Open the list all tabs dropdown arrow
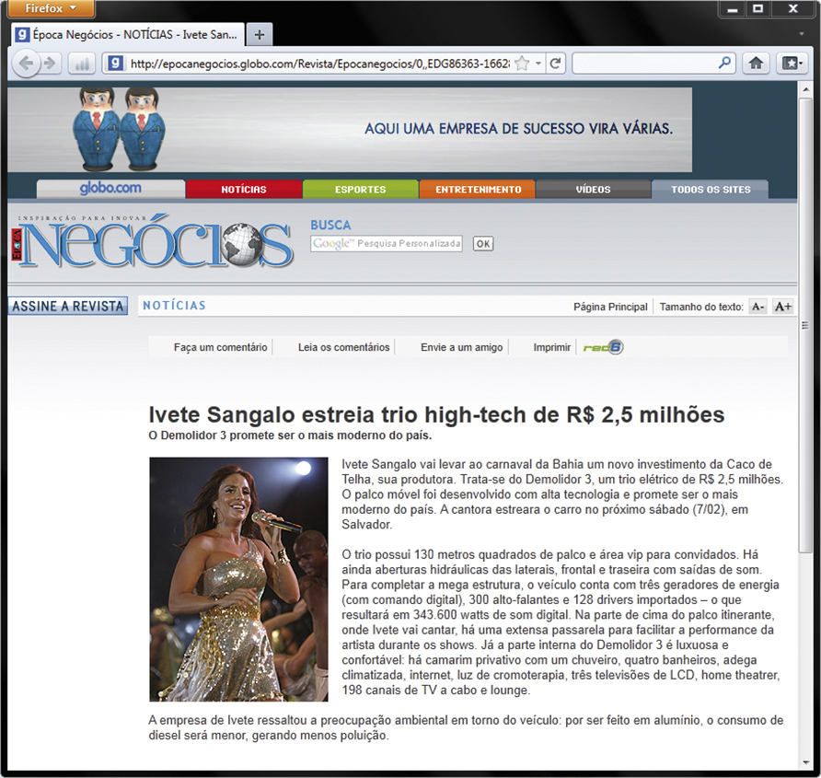 802,34
